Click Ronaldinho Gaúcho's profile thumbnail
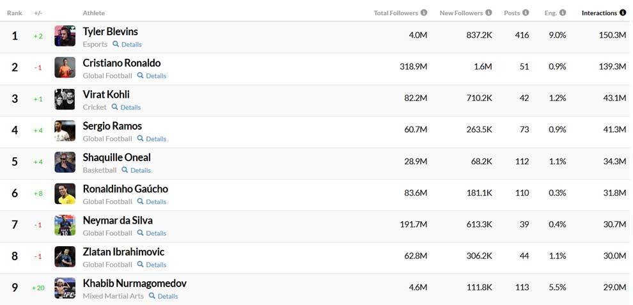Viewport: 633px width, 305px height. point(65,194)
